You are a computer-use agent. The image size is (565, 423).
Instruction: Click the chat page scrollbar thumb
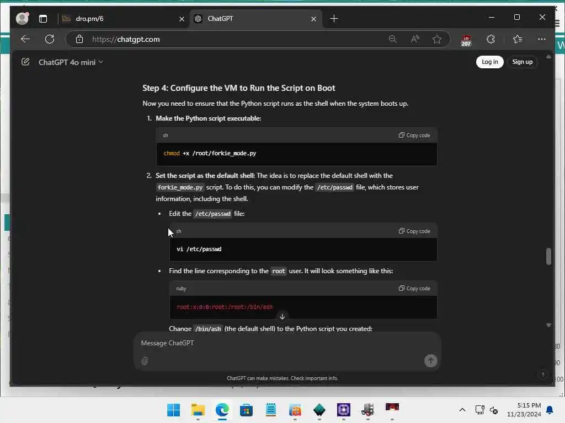tap(548, 256)
